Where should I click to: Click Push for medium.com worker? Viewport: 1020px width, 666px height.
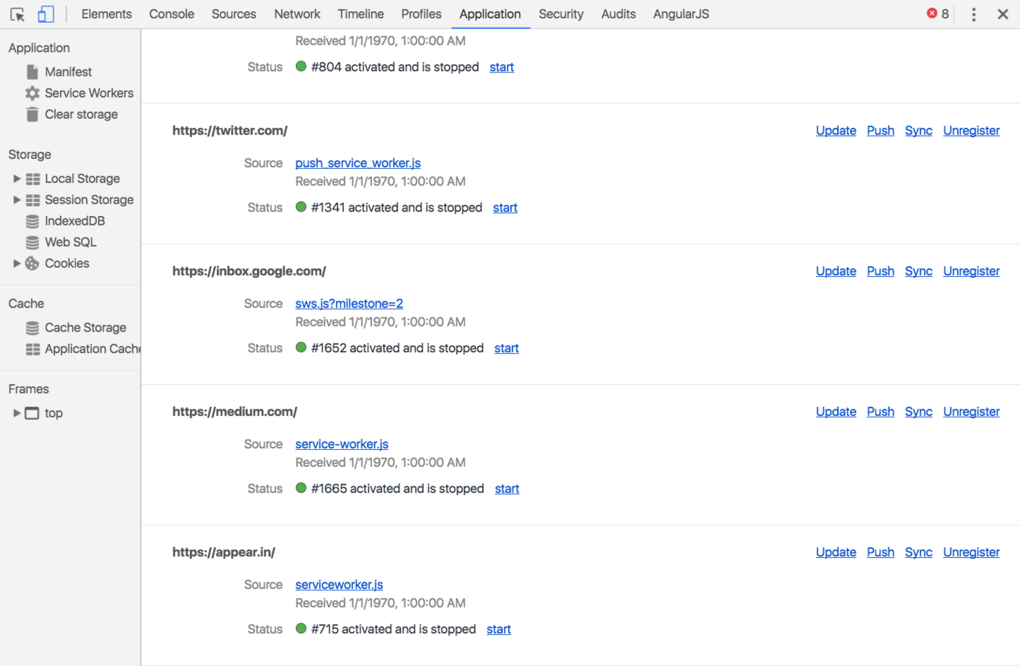click(x=880, y=412)
